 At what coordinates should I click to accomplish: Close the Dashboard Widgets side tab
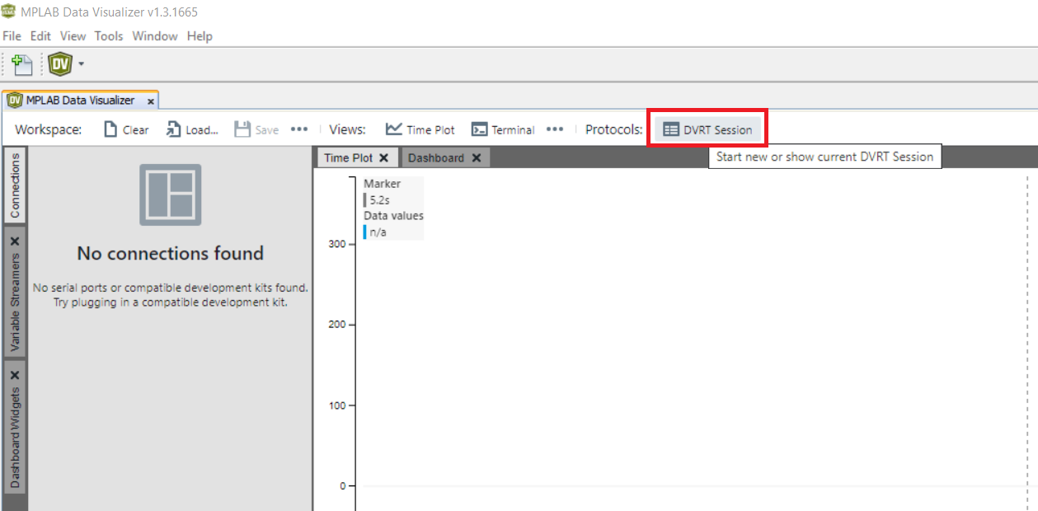(15, 375)
